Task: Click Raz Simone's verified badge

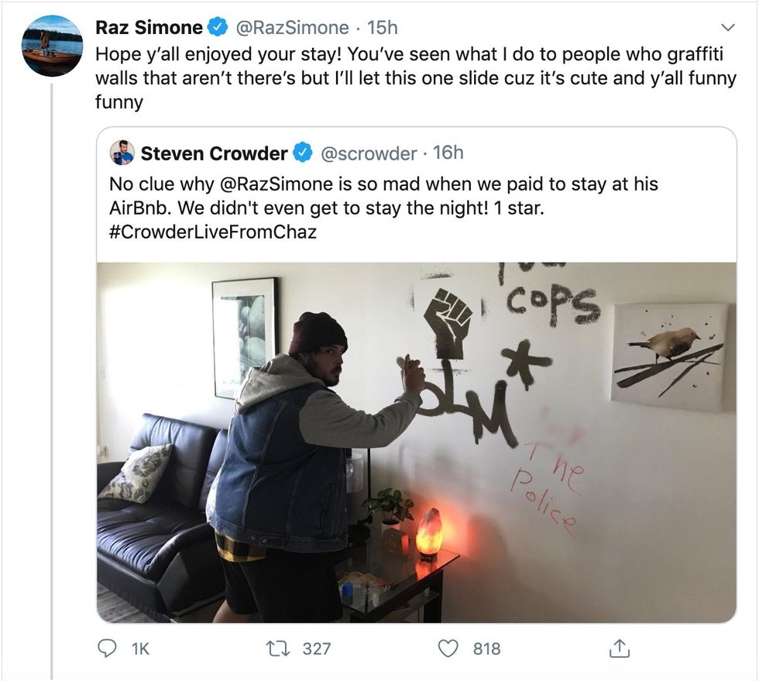Action: click(x=218, y=28)
